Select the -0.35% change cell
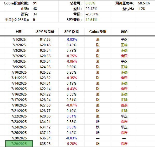The height and width of the screenshot is (147, 155). [71, 78]
